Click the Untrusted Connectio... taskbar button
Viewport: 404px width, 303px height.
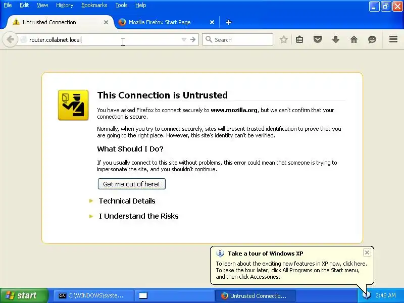coord(255,295)
